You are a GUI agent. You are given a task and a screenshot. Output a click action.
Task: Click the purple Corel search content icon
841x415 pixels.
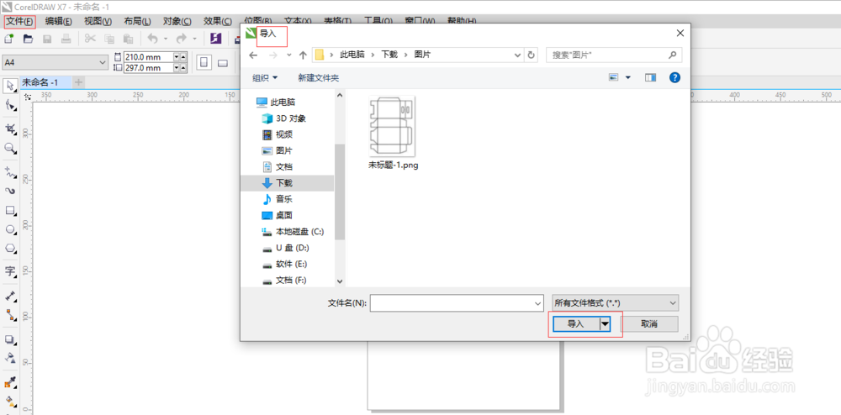(x=216, y=39)
